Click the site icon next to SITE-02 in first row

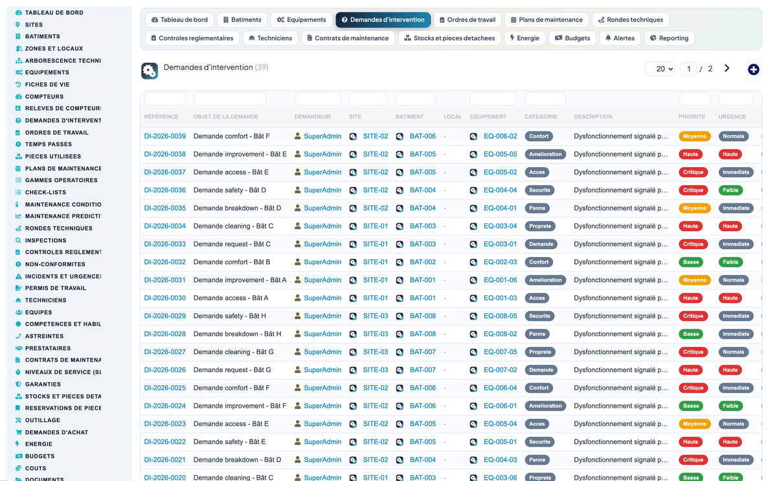pyautogui.click(x=353, y=137)
